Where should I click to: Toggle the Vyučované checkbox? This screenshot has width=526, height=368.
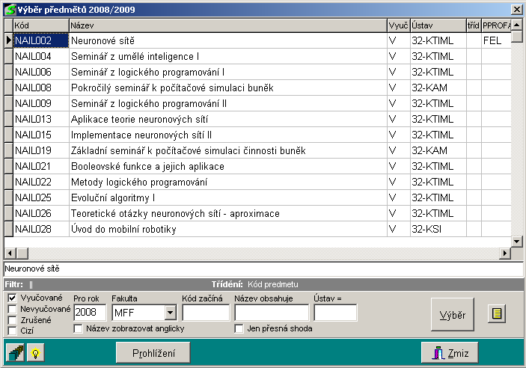point(12,298)
